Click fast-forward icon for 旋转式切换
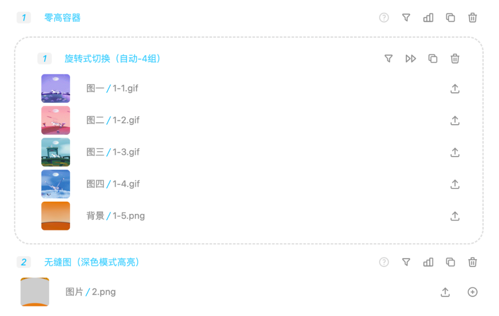499x316 pixels. [x=411, y=59]
